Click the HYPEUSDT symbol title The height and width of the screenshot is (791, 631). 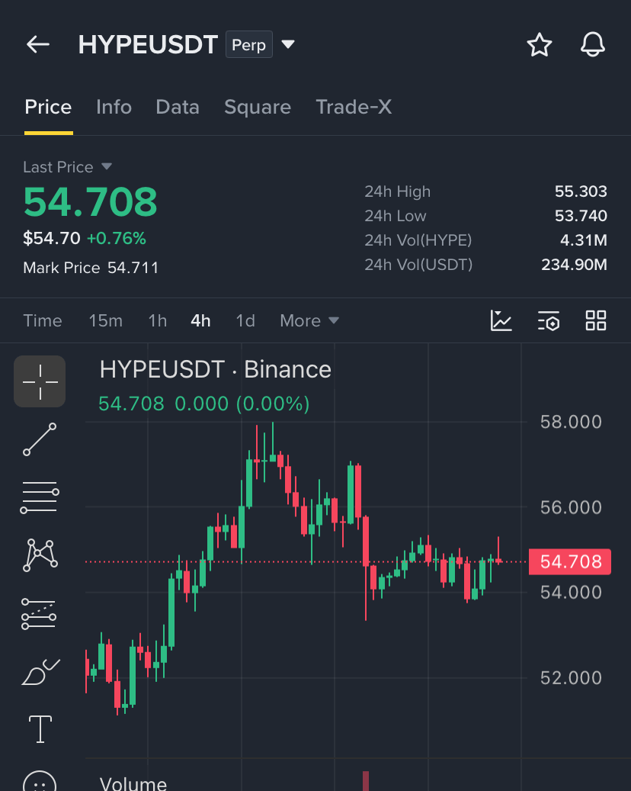(148, 44)
